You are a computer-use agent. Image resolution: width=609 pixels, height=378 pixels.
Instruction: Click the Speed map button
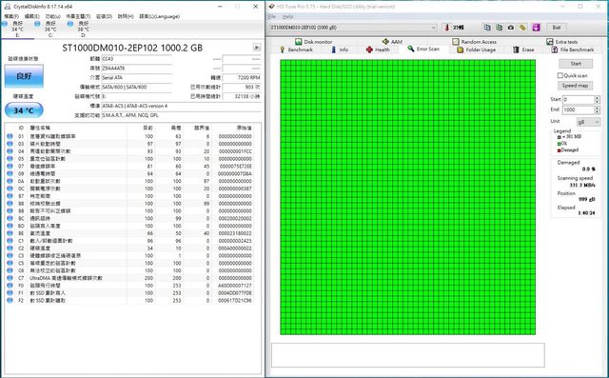point(575,86)
